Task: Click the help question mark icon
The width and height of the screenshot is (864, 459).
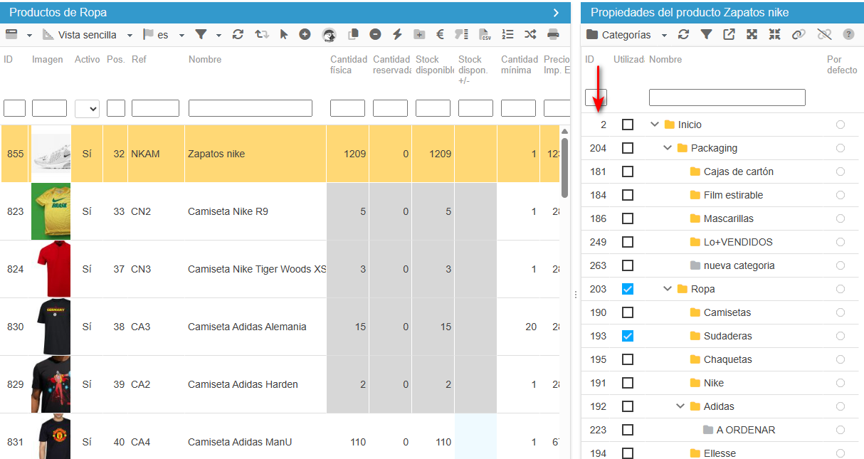Action: pyautogui.click(x=848, y=34)
